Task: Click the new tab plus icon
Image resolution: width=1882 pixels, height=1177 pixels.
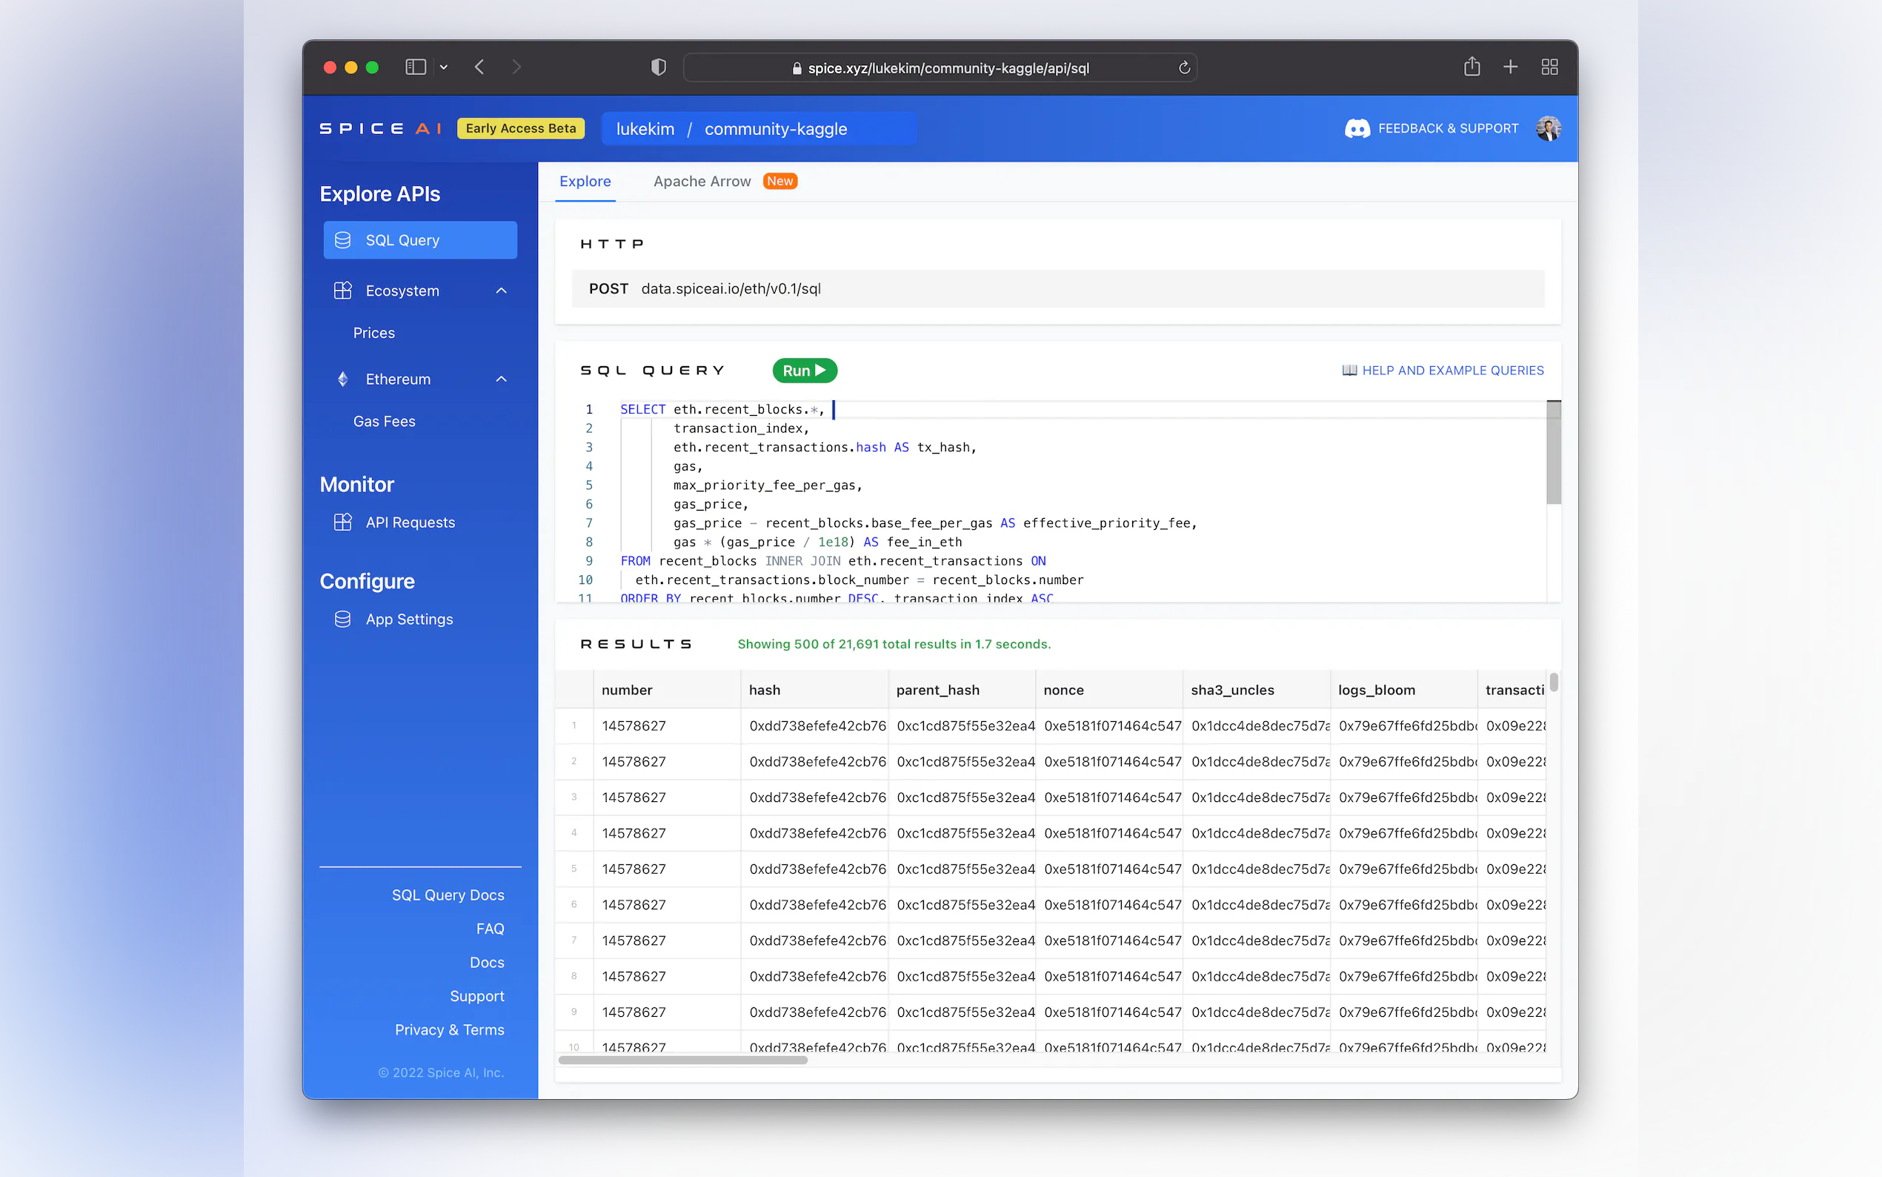Action: [x=1510, y=67]
